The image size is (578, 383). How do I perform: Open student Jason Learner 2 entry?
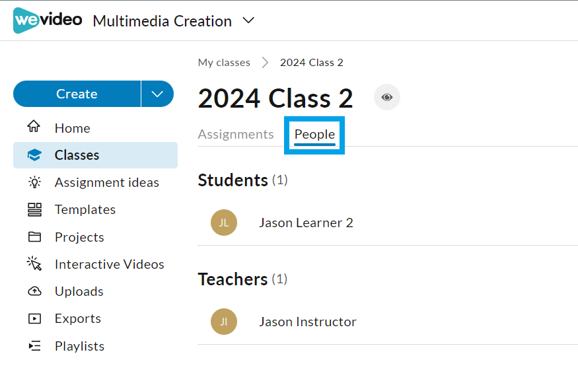click(388, 223)
